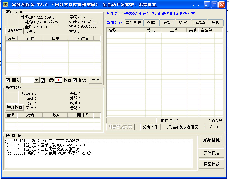Click the 分析关系 button
This screenshot has width=229, height=179.
click(x=151, y=127)
